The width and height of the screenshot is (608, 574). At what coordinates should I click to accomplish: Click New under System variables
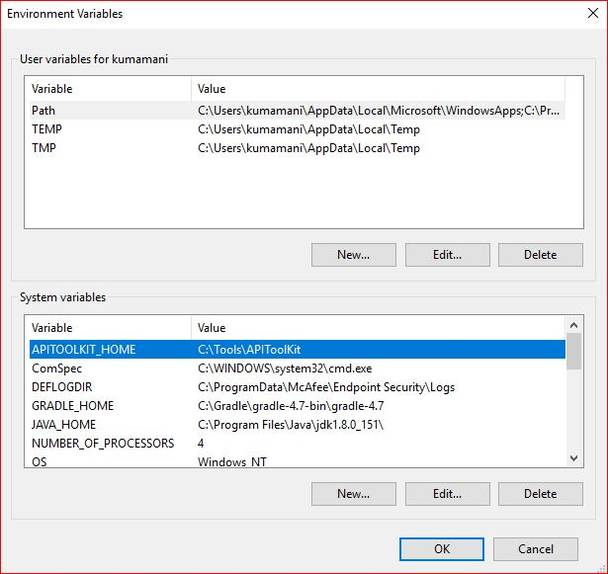(354, 494)
